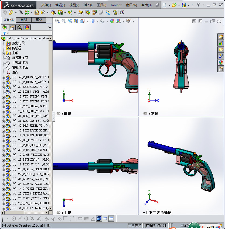Click the Hide/Show Items glasses icon

(102, 21)
